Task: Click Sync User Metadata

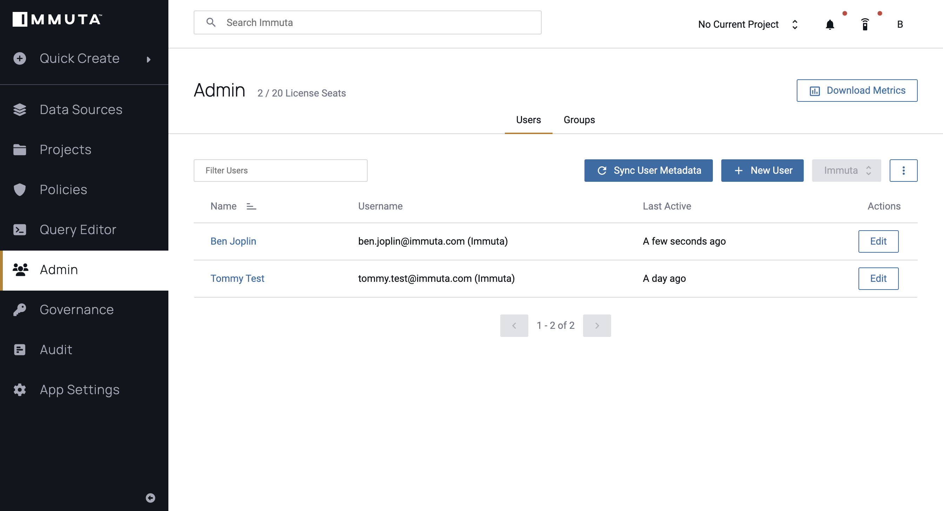Action: 648,170
